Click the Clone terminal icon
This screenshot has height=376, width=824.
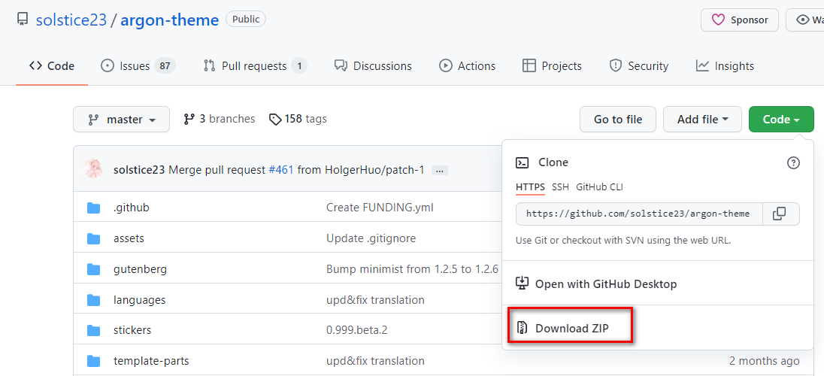click(x=522, y=162)
